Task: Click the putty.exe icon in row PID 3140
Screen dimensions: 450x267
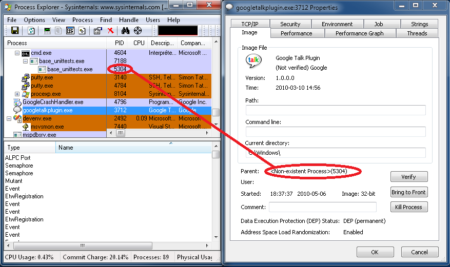Action: 26,77
